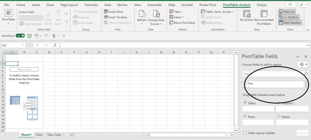Open Fields, Items, & Sets dropdown
Image resolution: width=311 pixels, height=140 pixels.
tap(233, 12)
